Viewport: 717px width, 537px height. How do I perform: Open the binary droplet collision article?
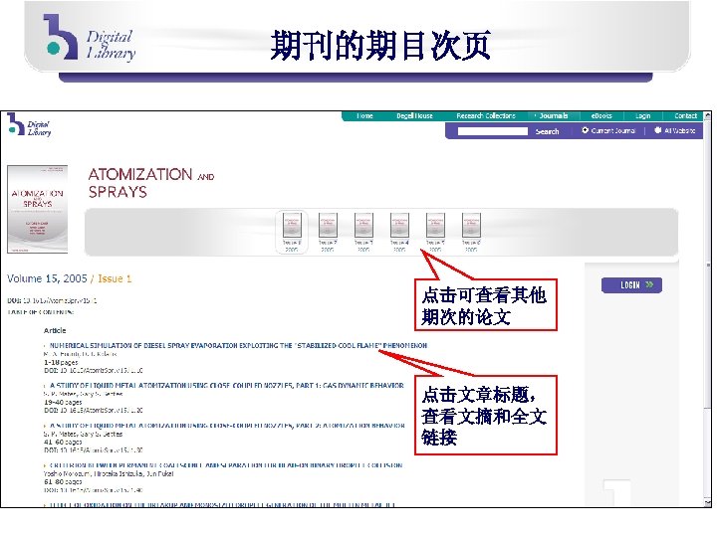tap(225, 465)
